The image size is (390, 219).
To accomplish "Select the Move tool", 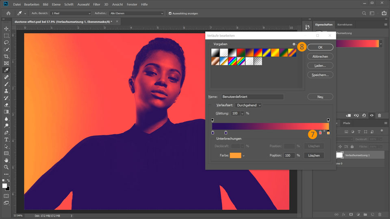I will (6, 28).
